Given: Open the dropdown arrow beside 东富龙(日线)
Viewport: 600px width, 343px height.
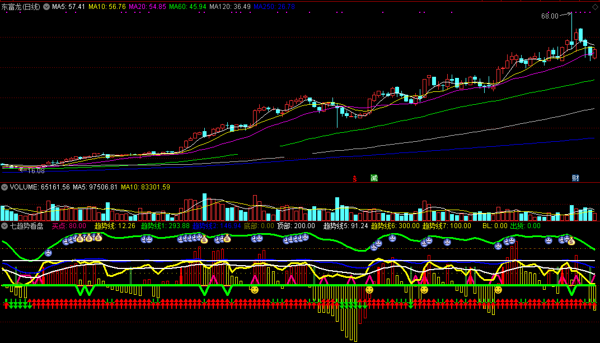Looking at the screenshot, I should pos(46,7).
